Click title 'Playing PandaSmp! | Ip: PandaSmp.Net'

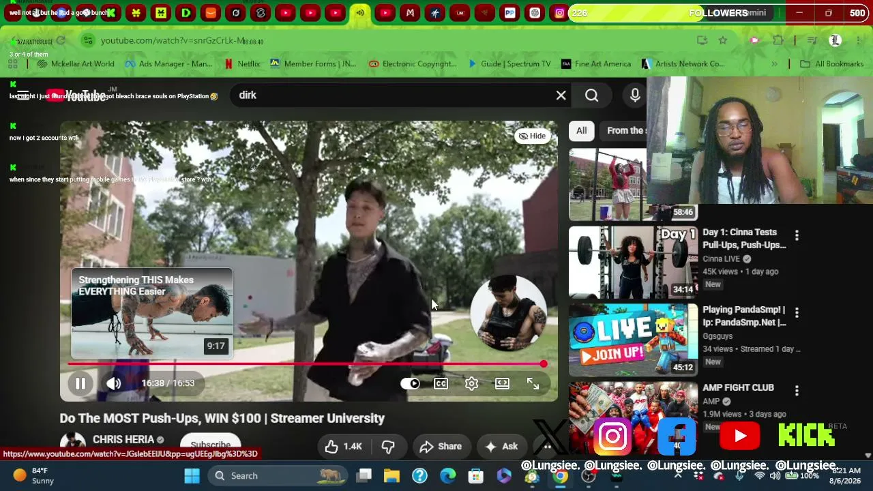(744, 316)
